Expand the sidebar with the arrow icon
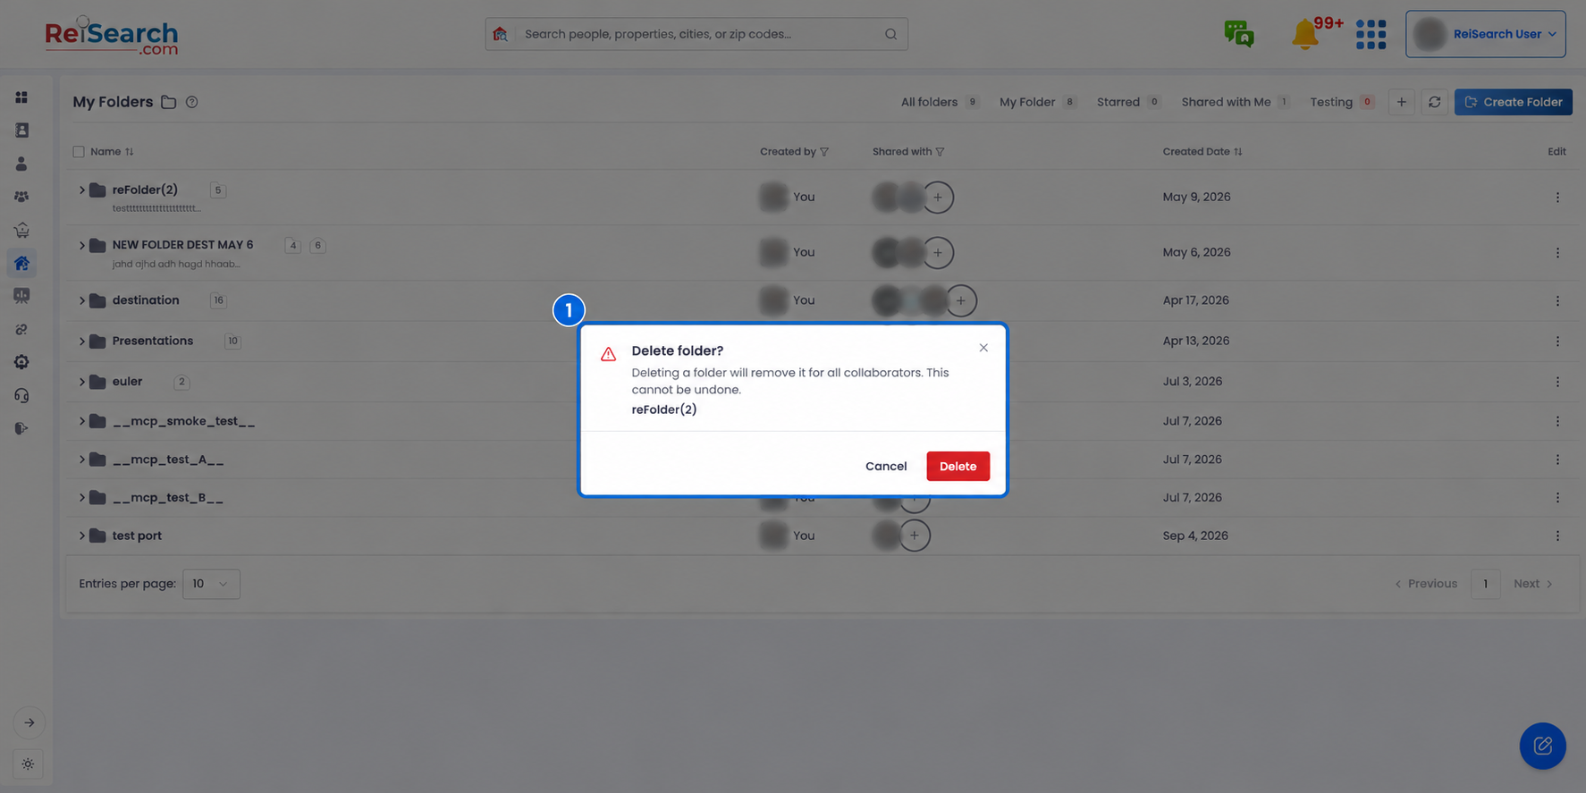This screenshot has width=1586, height=793. pyautogui.click(x=30, y=722)
